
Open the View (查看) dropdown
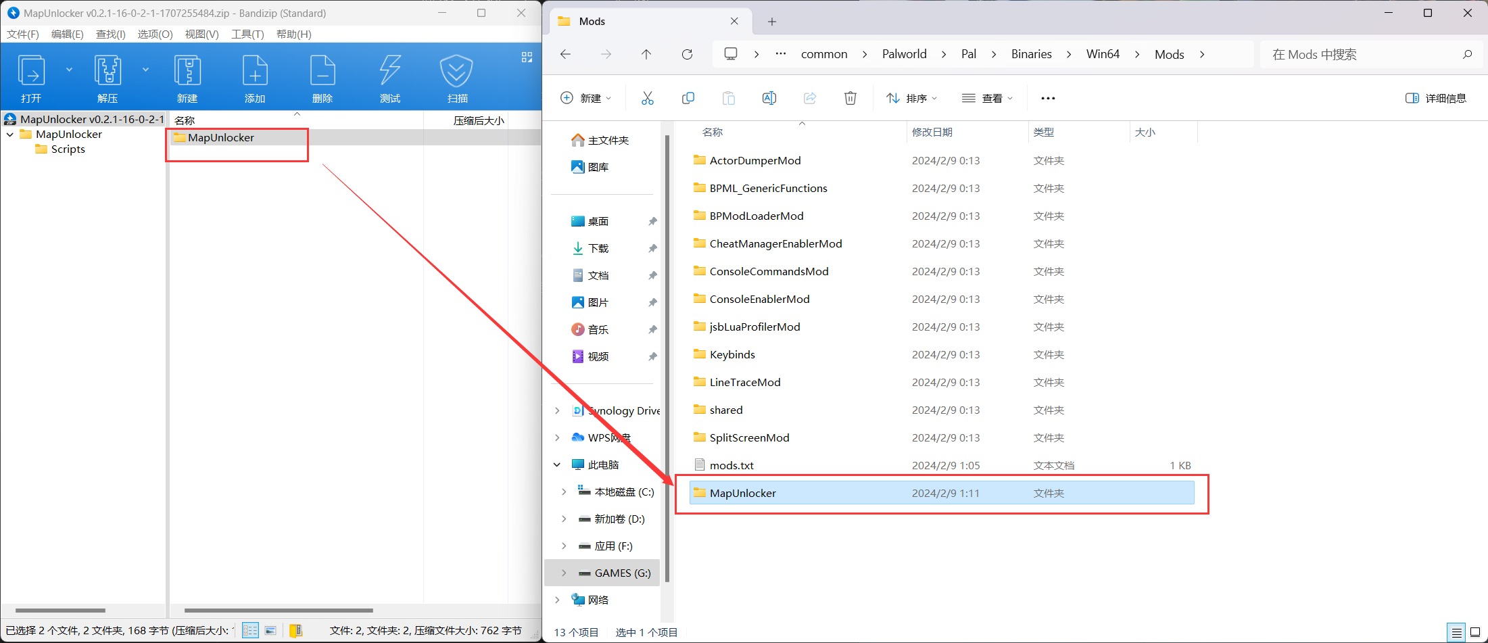[x=987, y=98]
